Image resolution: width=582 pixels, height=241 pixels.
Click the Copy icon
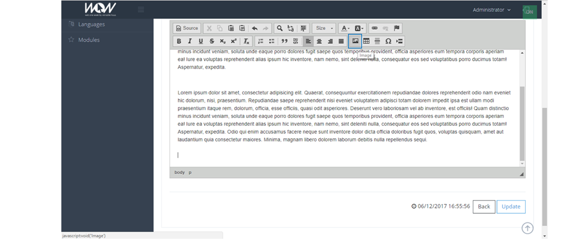[x=220, y=28]
